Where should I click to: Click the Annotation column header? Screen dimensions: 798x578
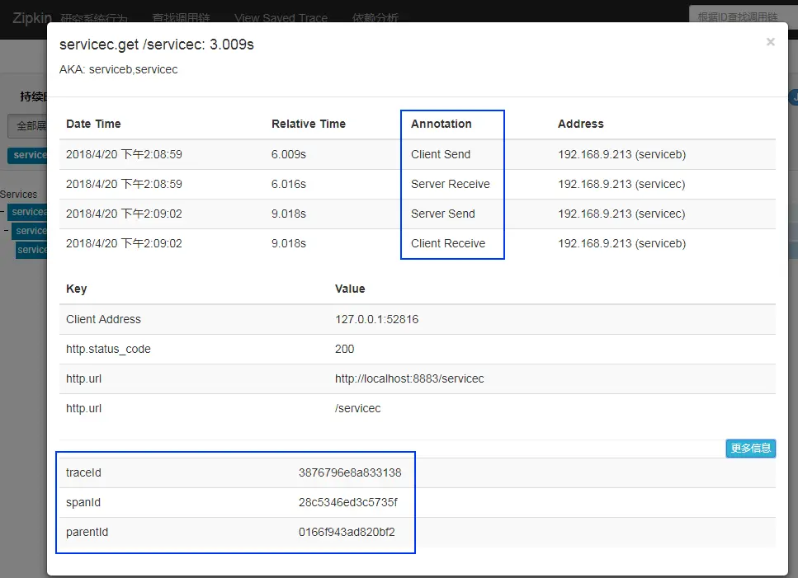(x=441, y=124)
